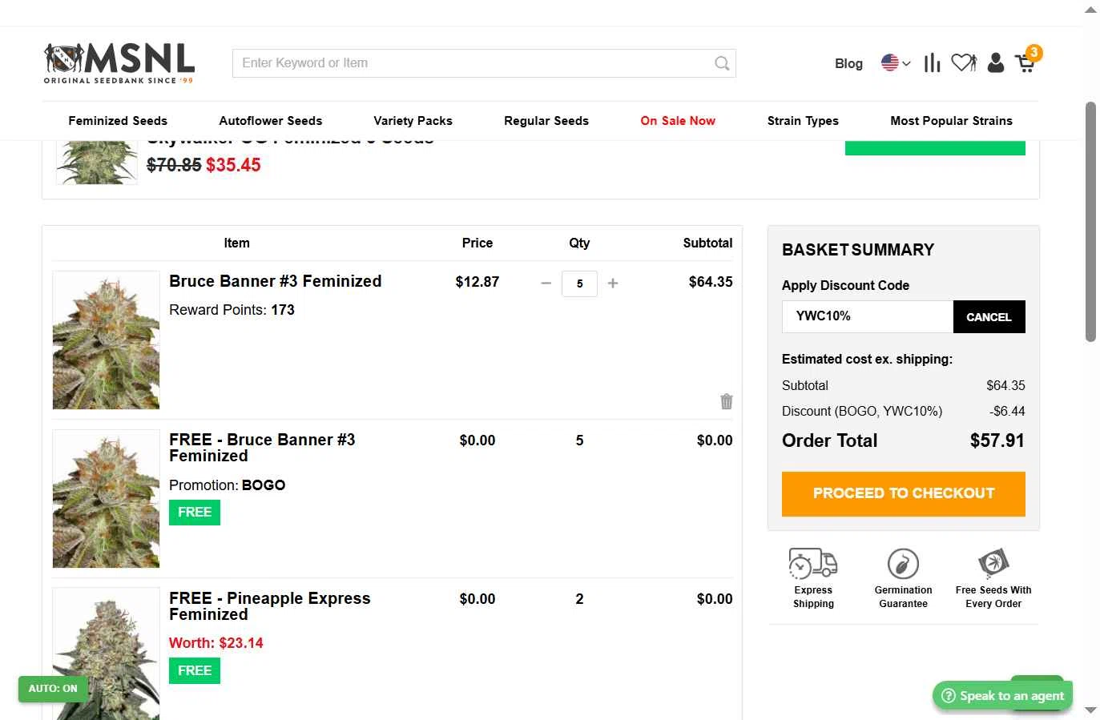
Task: Open FREE - Bruce Banner #3 Feminized title
Action: point(262,448)
